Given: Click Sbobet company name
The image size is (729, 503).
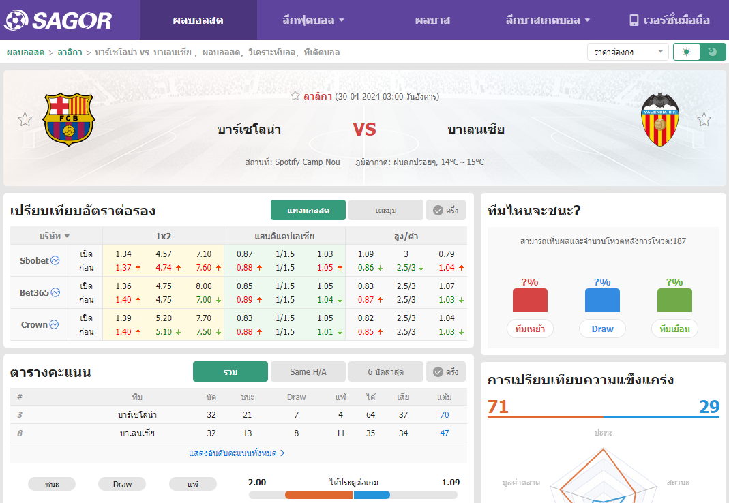Looking at the screenshot, I should (x=34, y=260).
